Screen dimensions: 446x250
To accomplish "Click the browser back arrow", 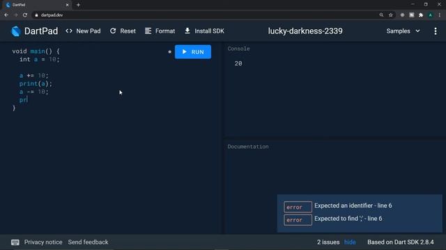I will pos(6,15).
